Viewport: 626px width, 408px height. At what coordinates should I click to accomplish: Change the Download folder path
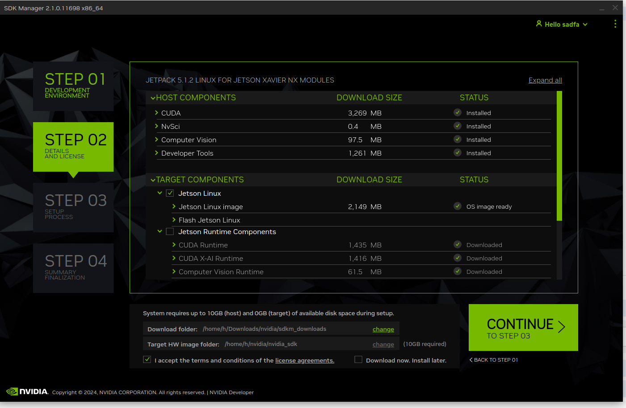click(x=383, y=329)
